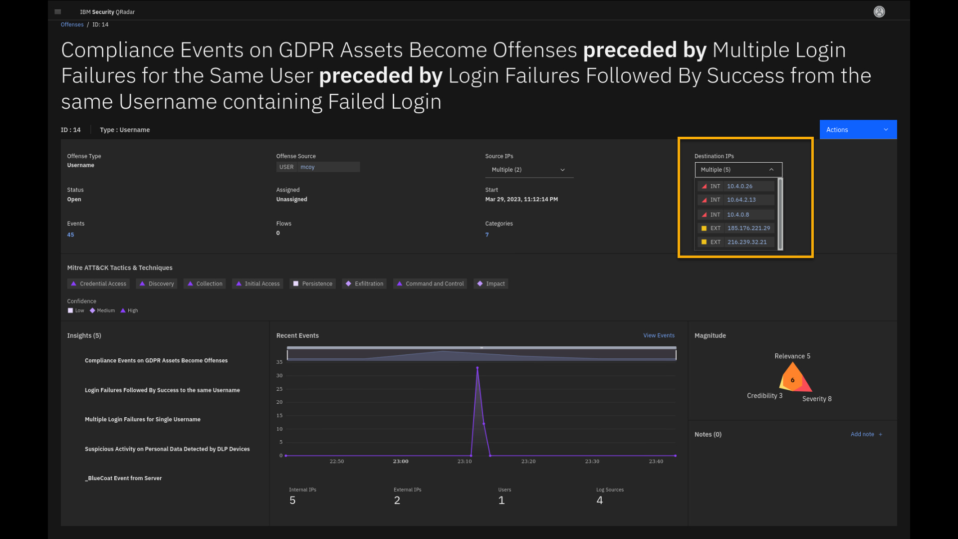This screenshot has width=958, height=539.
Task: Collapse the Destination IPs Multiple (5) dropdown
Action: pos(738,170)
